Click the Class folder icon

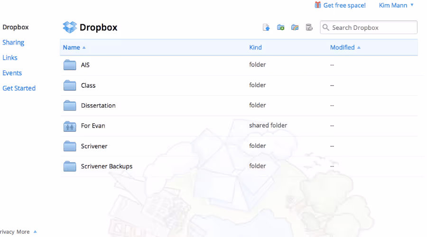coord(70,85)
